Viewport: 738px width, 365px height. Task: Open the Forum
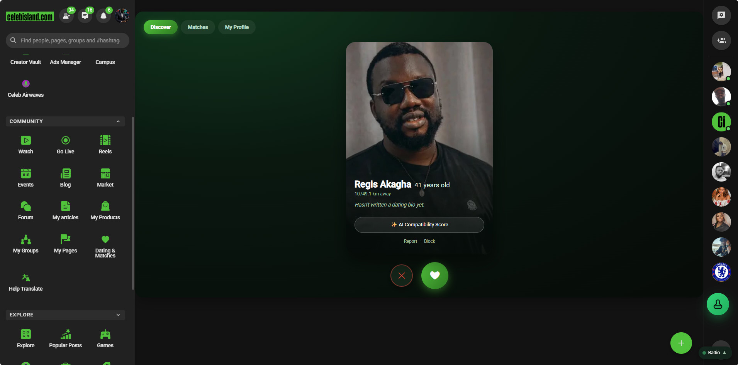pos(26,211)
